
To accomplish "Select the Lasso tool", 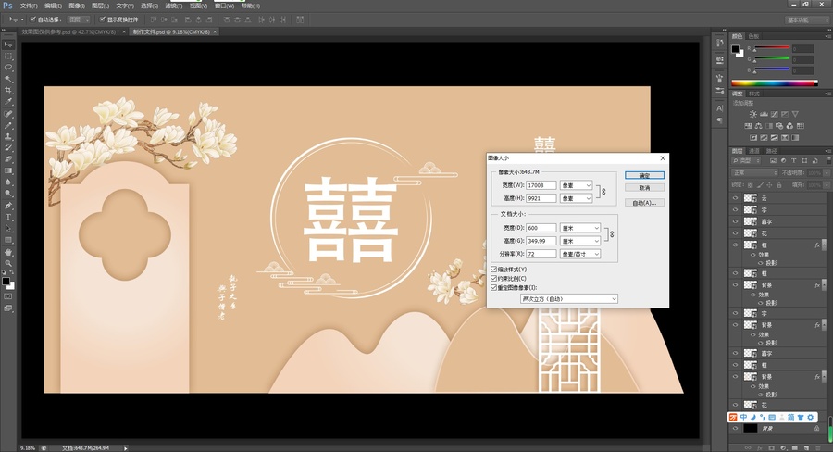I will (8, 68).
